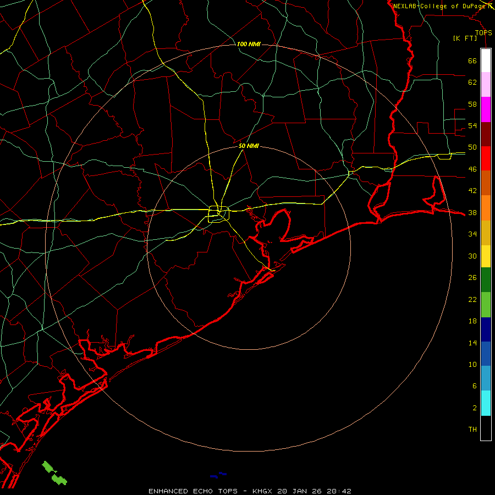The image size is (495, 495).
Task: Click the orange 42 kft legend swatch
Action: [486, 208]
